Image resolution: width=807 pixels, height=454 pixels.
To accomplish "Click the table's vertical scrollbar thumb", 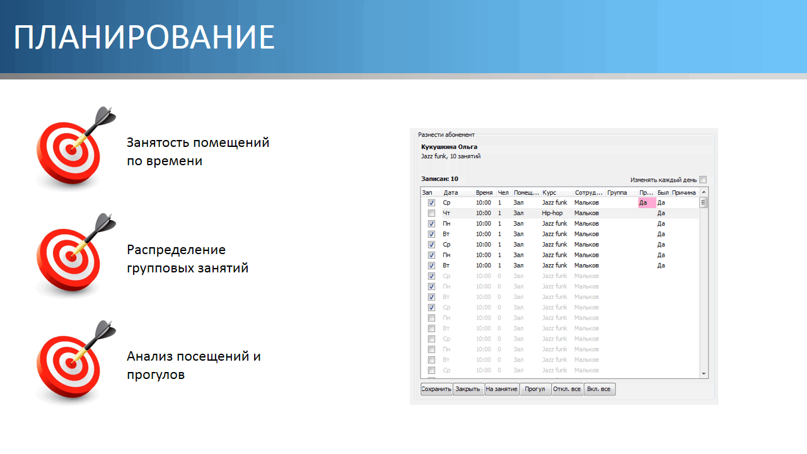I will (x=704, y=202).
